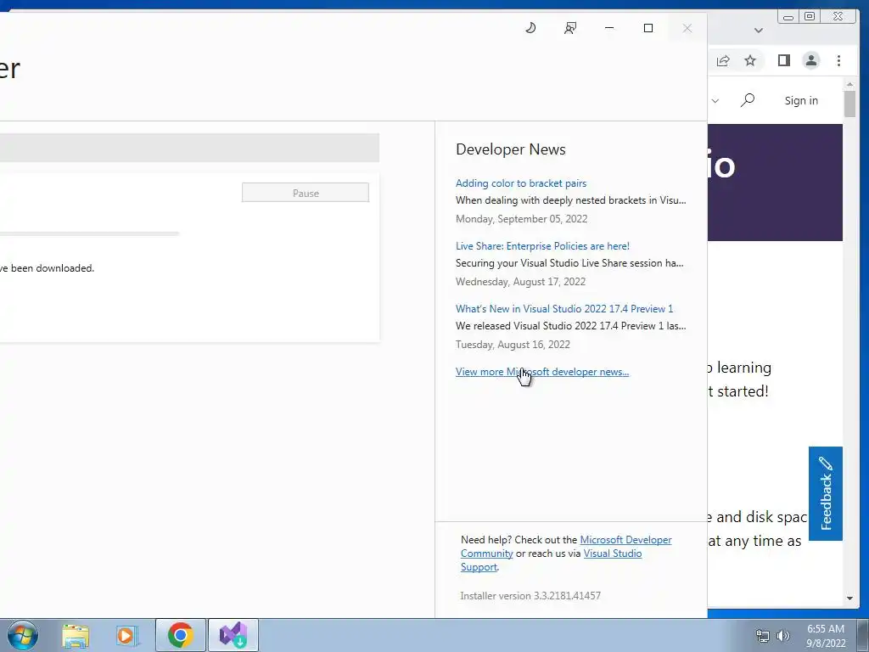View more Microsoft developer news
This screenshot has width=869, height=652.
[x=541, y=372]
